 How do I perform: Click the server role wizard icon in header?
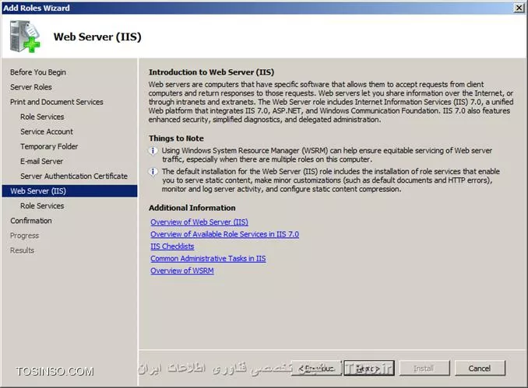[x=25, y=37]
